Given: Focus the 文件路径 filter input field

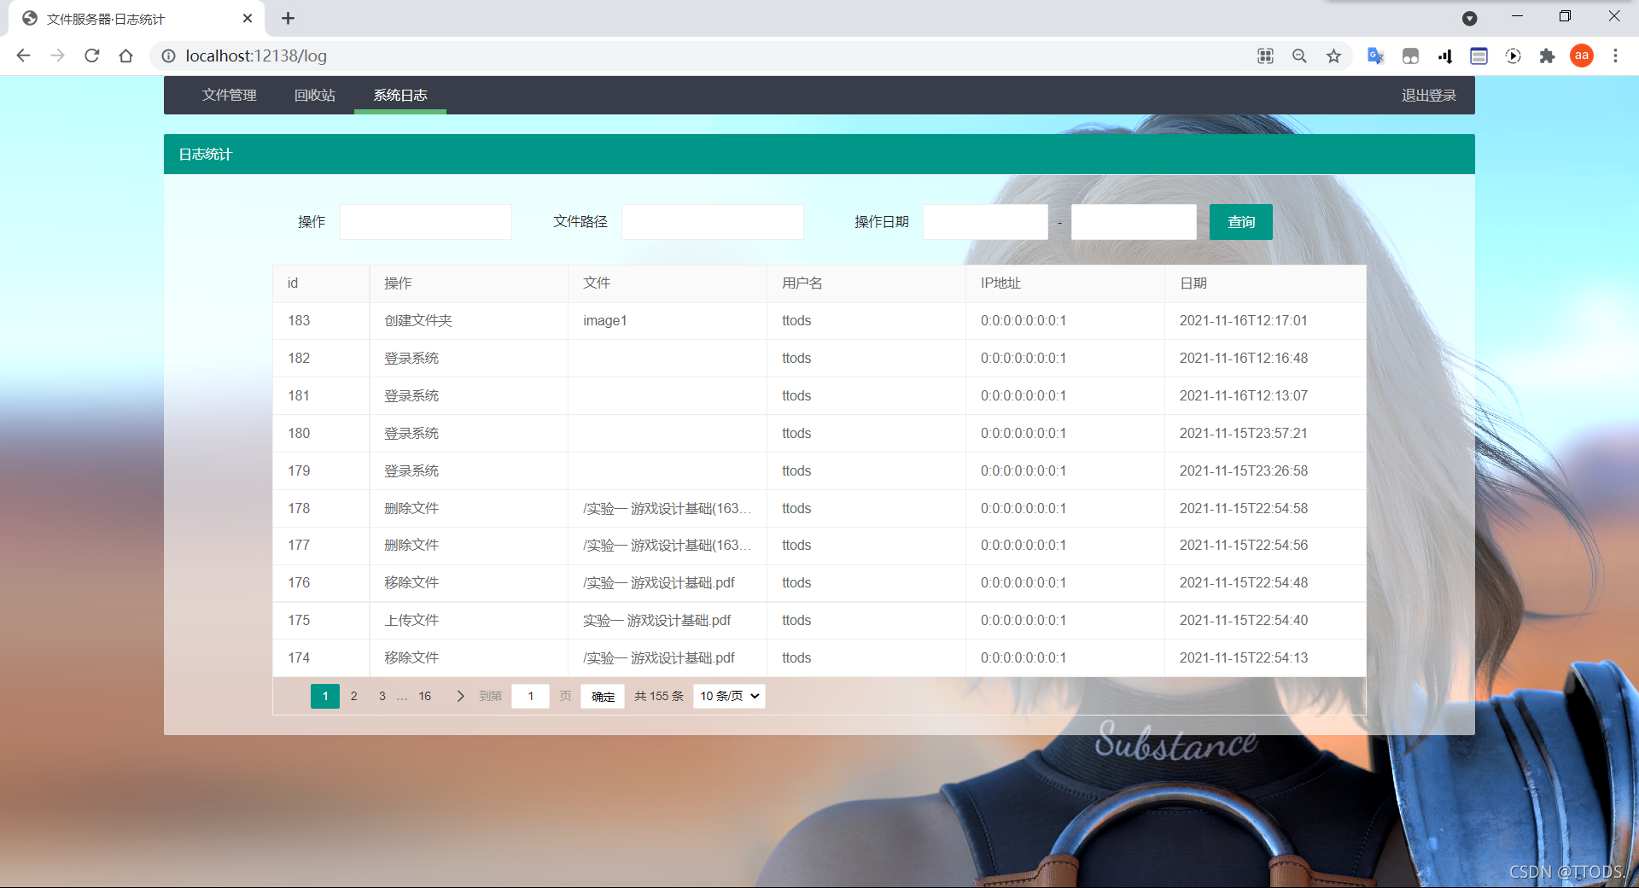Looking at the screenshot, I should click(x=713, y=222).
